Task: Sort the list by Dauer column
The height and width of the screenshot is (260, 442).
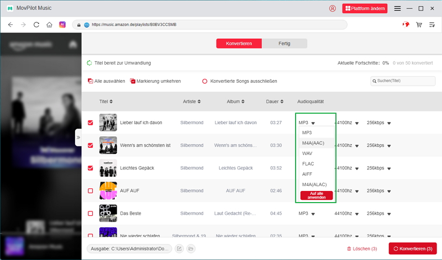Action: click(x=275, y=102)
